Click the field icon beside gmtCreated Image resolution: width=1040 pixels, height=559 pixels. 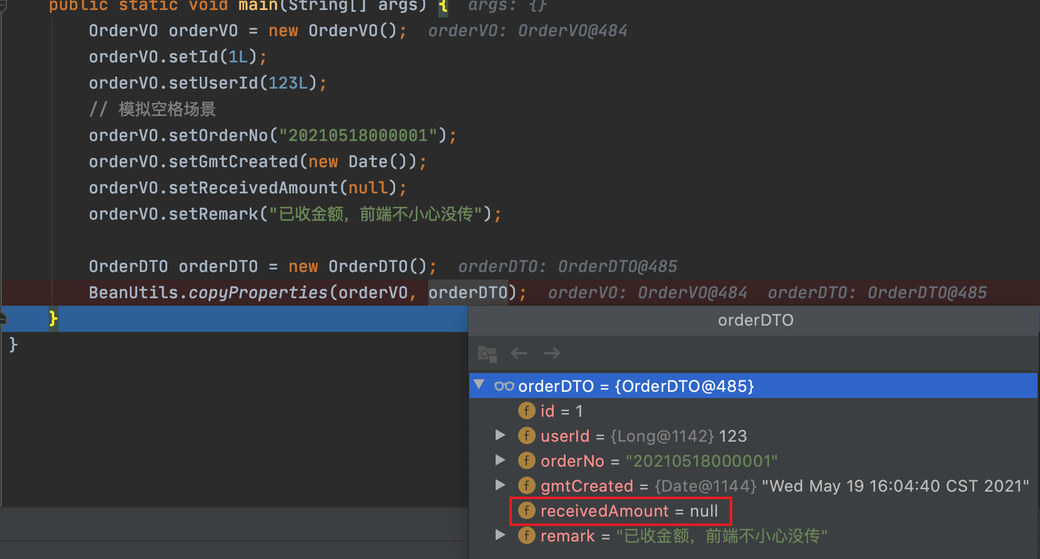coord(527,485)
